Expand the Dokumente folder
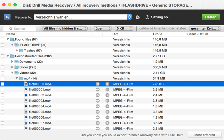The width and height of the screenshot is (224, 140). click(12, 61)
